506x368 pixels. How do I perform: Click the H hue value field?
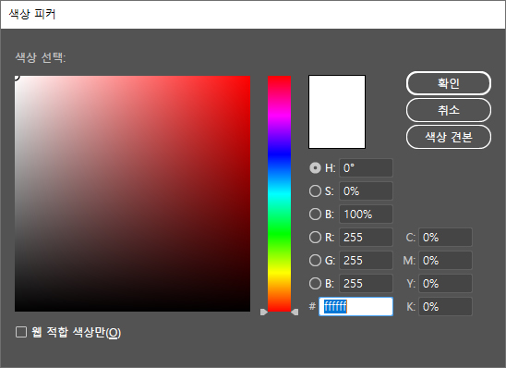[x=366, y=168]
